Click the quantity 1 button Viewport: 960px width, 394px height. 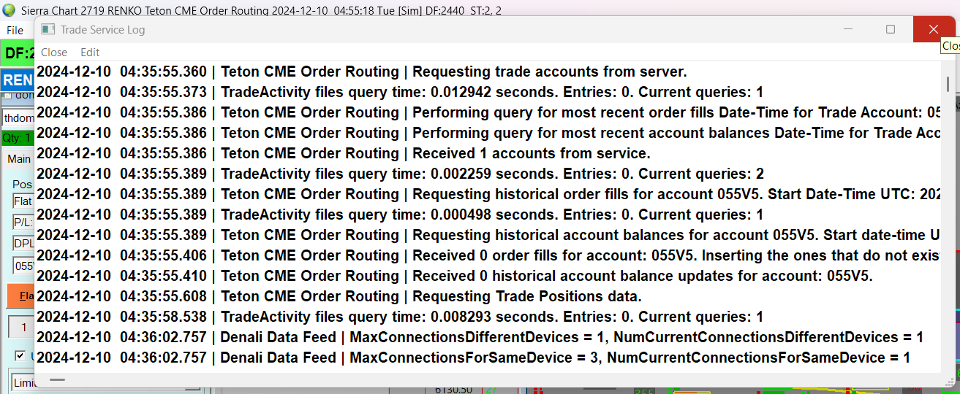click(22, 328)
